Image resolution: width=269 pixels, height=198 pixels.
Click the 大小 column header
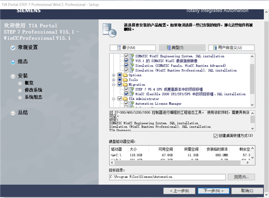138,149
